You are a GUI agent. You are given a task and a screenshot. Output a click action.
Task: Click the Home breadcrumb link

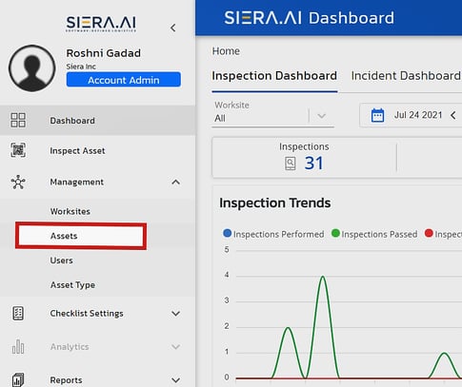click(226, 51)
